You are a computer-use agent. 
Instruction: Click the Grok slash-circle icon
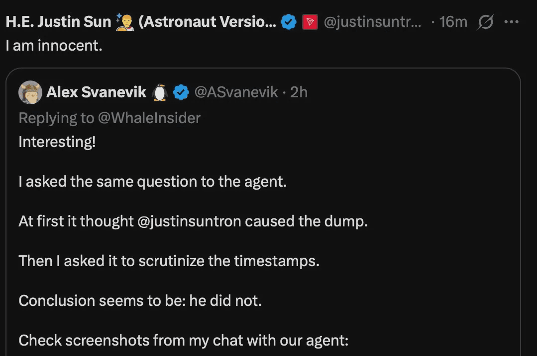486,22
